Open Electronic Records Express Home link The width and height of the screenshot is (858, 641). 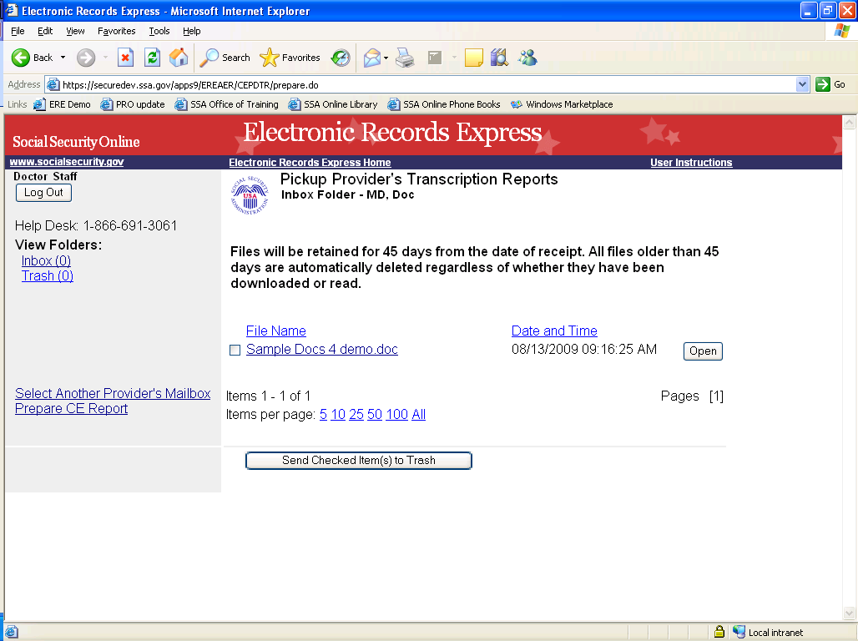pyautogui.click(x=310, y=163)
